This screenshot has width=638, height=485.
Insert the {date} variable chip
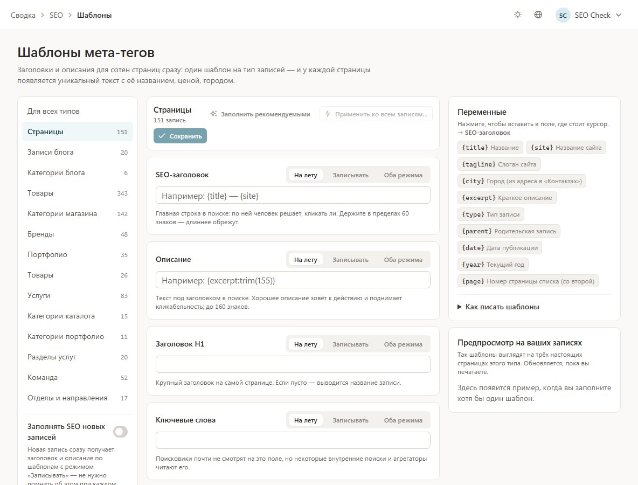click(500, 247)
